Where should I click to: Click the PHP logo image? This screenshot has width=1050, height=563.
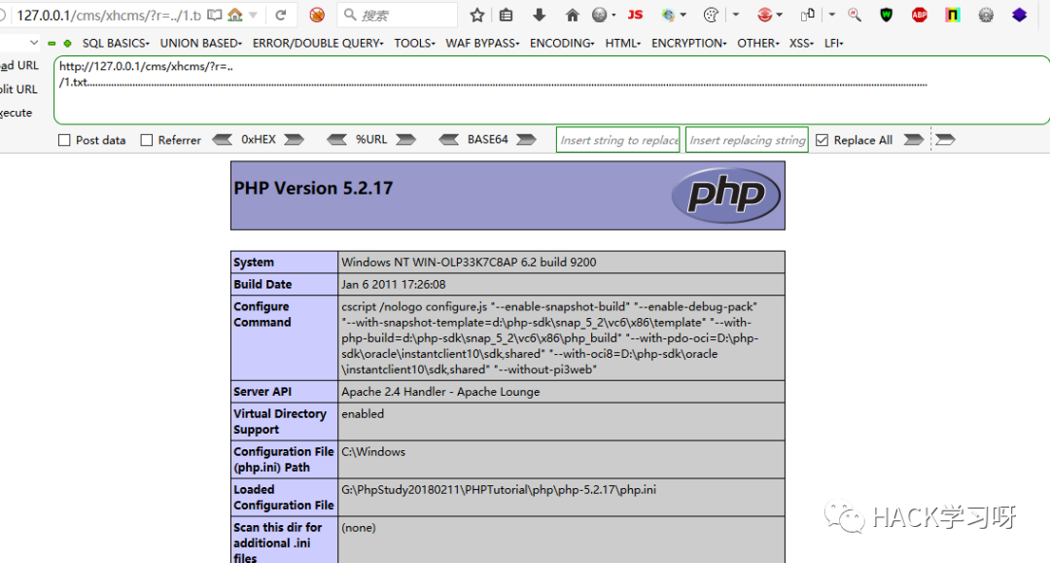coord(726,194)
